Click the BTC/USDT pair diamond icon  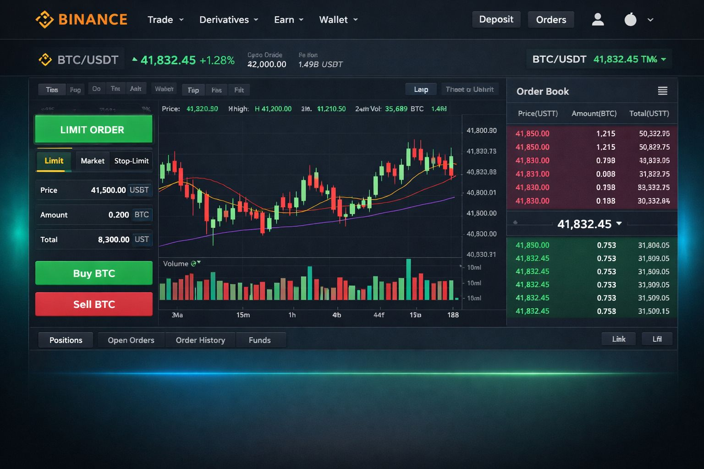[45, 60]
